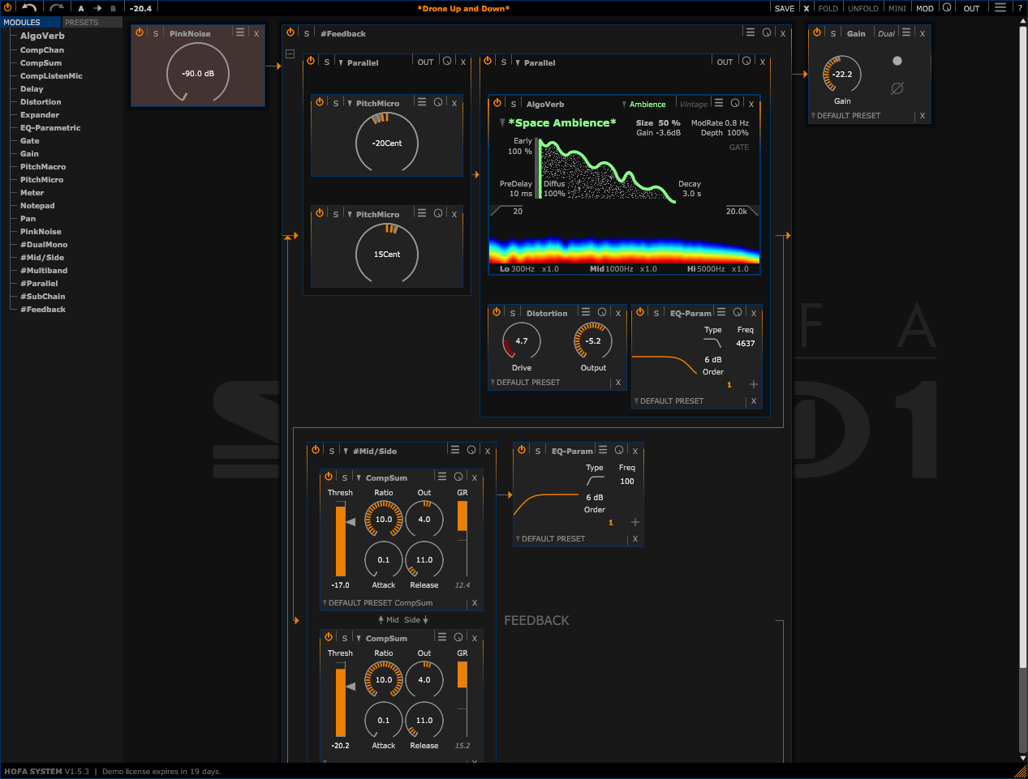Click the FOLD button in the top bar

[828, 8]
